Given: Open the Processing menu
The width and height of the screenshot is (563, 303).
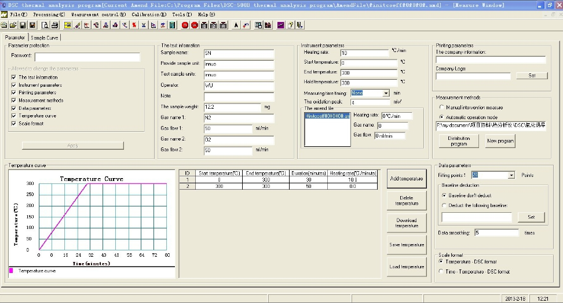Looking at the screenshot, I should (49, 14).
